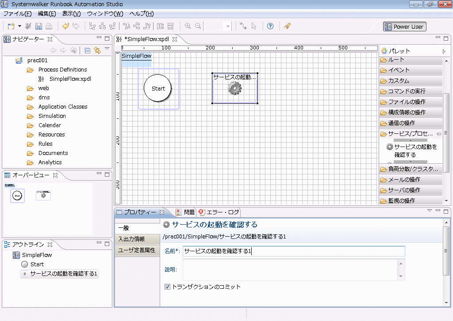Click the orange pin icon in toolbar
The image size is (453, 321).
[287, 26]
